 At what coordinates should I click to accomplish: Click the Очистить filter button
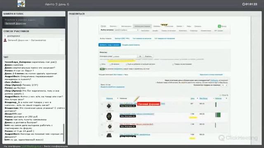click(148, 56)
